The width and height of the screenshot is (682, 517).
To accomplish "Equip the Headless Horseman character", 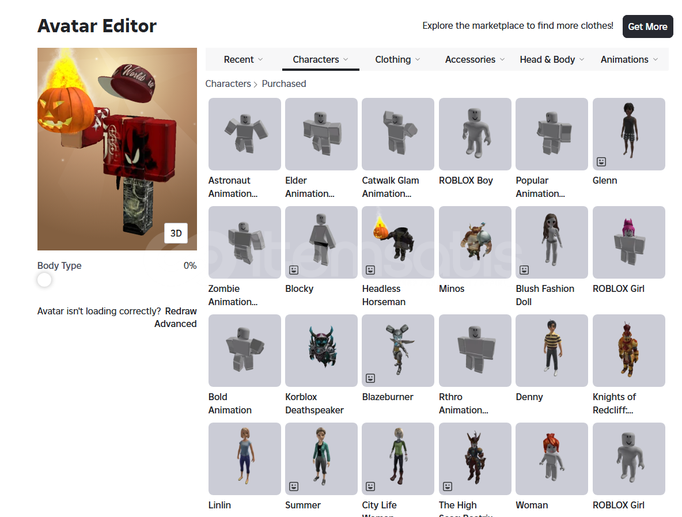I will [x=398, y=242].
